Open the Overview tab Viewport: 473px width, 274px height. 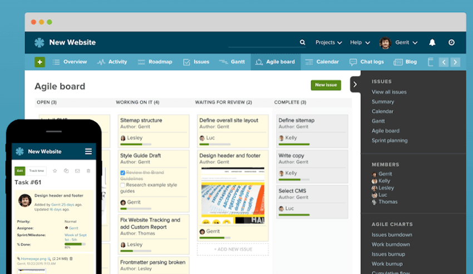(70, 62)
